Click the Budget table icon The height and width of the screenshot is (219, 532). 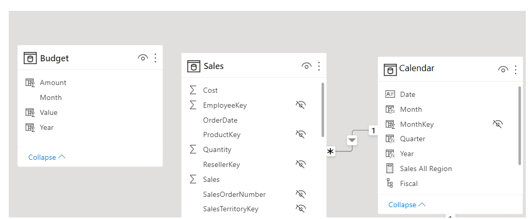pyautogui.click(x=30, y=58)
